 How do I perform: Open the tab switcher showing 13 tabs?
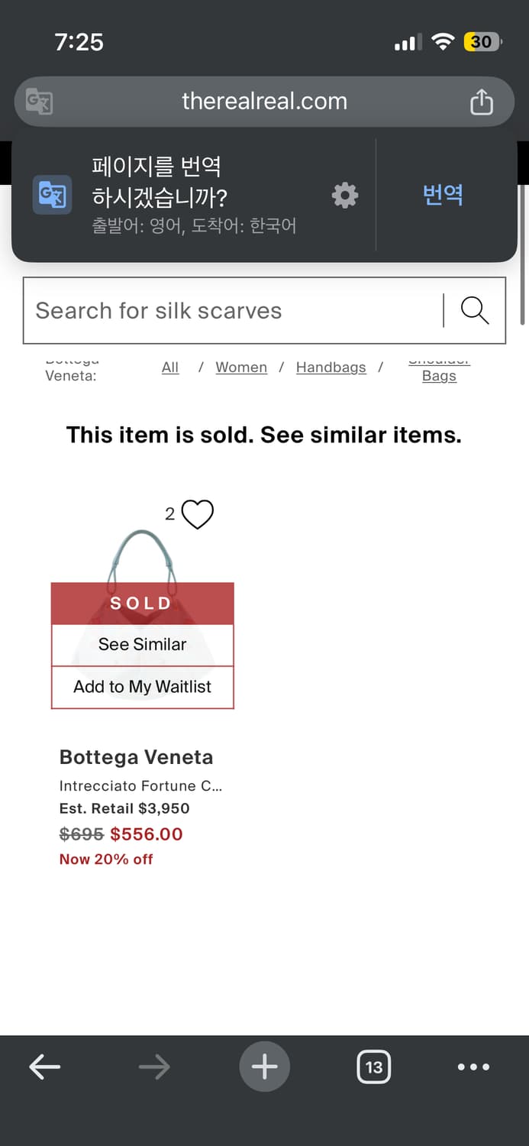373,1067
